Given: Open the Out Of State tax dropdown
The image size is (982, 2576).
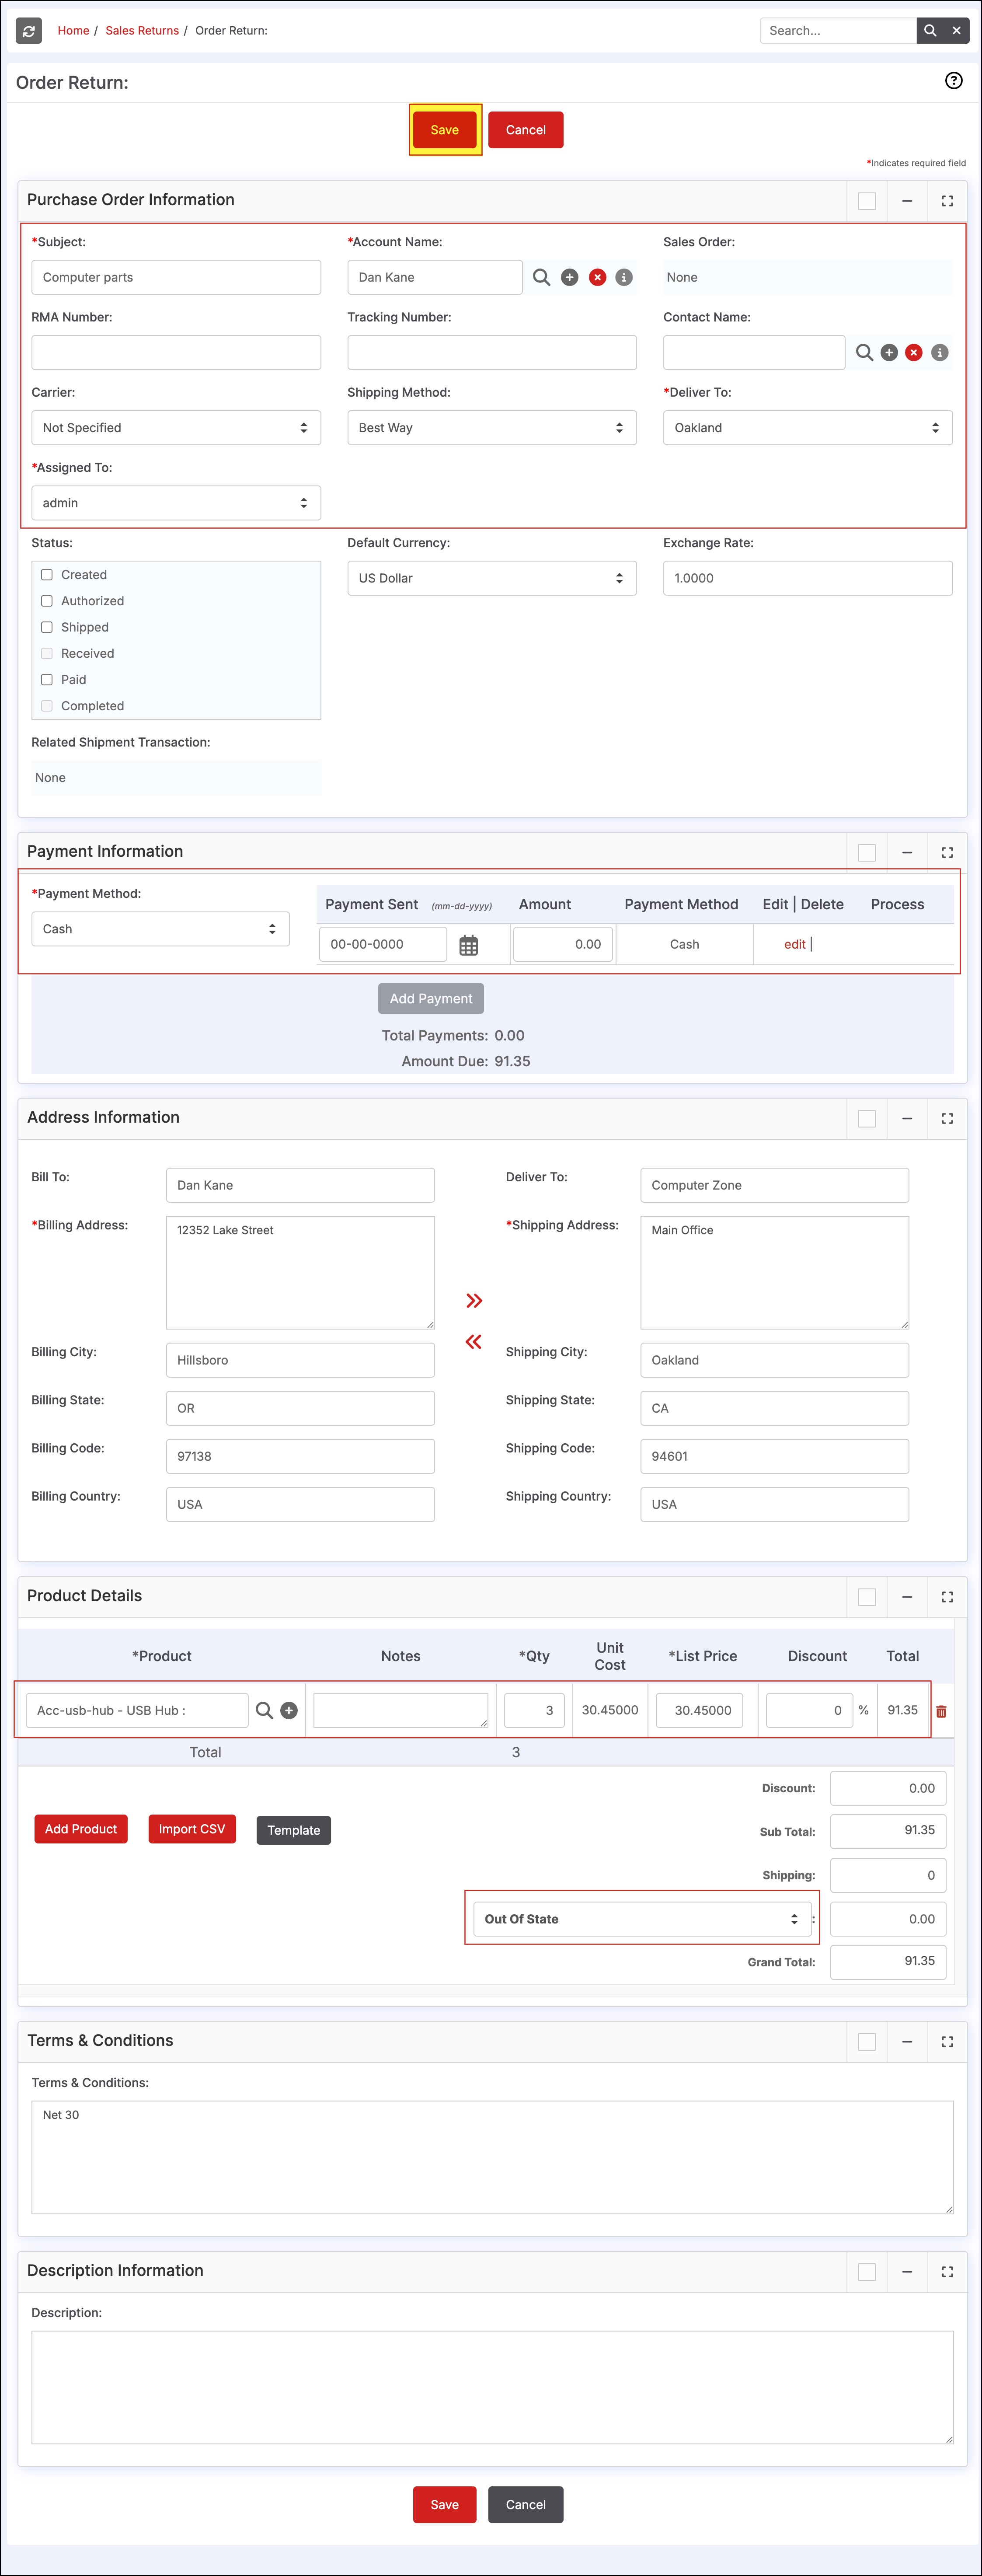Looking at the screenshot, I should pos(642,1919).
